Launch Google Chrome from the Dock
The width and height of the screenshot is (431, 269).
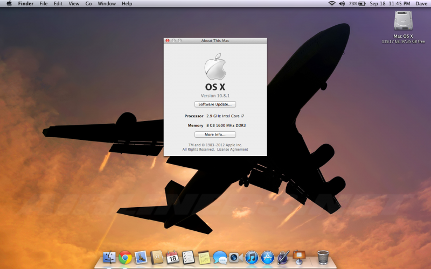click(x=125, y=258)
